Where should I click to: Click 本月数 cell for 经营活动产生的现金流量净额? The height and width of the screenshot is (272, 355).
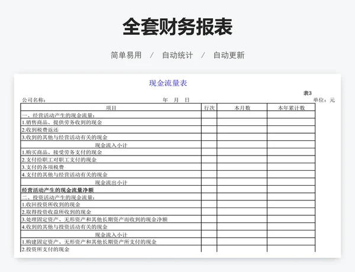click(x=242, y=190)
